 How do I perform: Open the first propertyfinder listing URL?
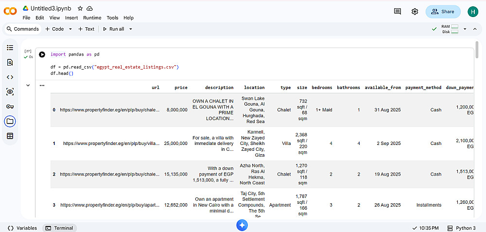pos(109,110)
